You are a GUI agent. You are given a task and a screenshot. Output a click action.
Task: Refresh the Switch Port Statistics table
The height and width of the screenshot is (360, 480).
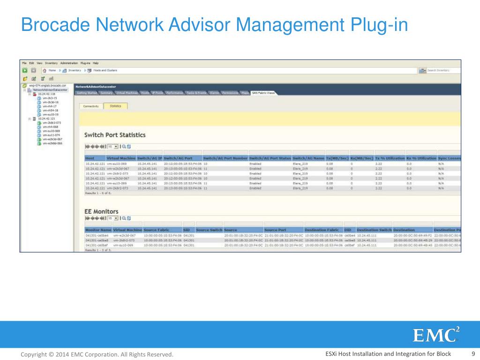point(129,147)
